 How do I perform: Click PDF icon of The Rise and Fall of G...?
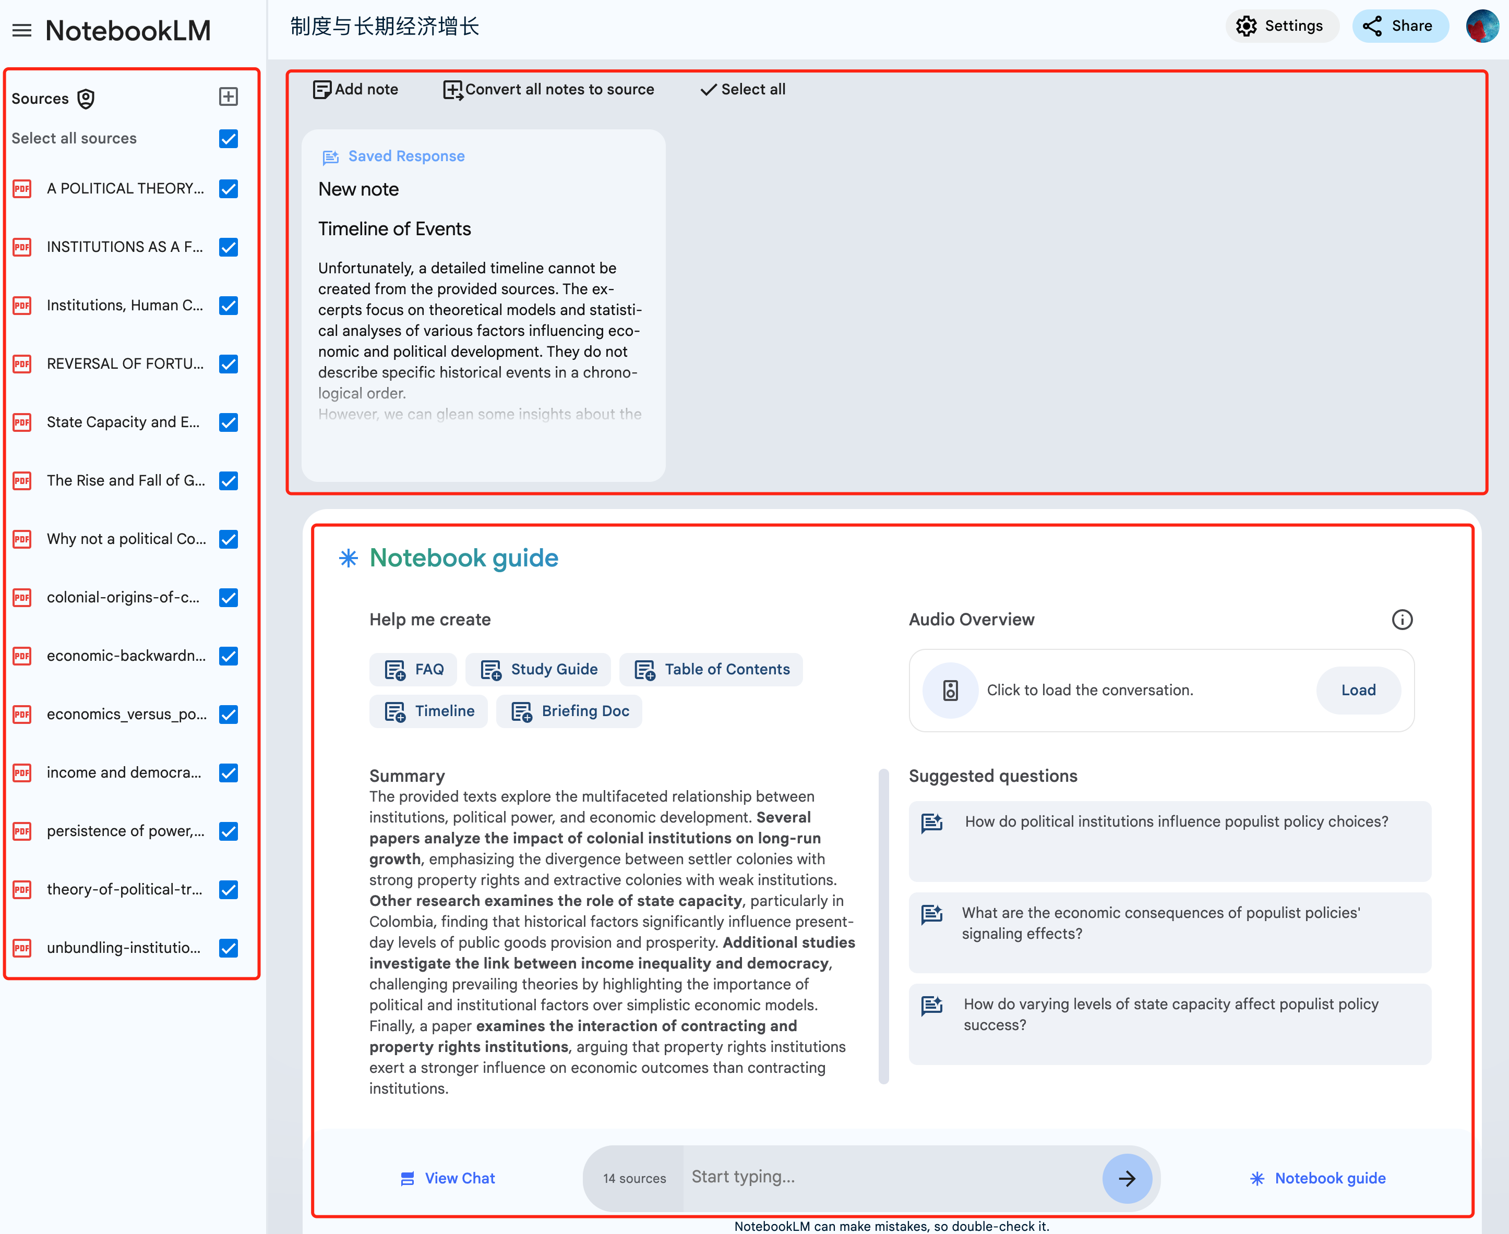(x=22, y=480)
